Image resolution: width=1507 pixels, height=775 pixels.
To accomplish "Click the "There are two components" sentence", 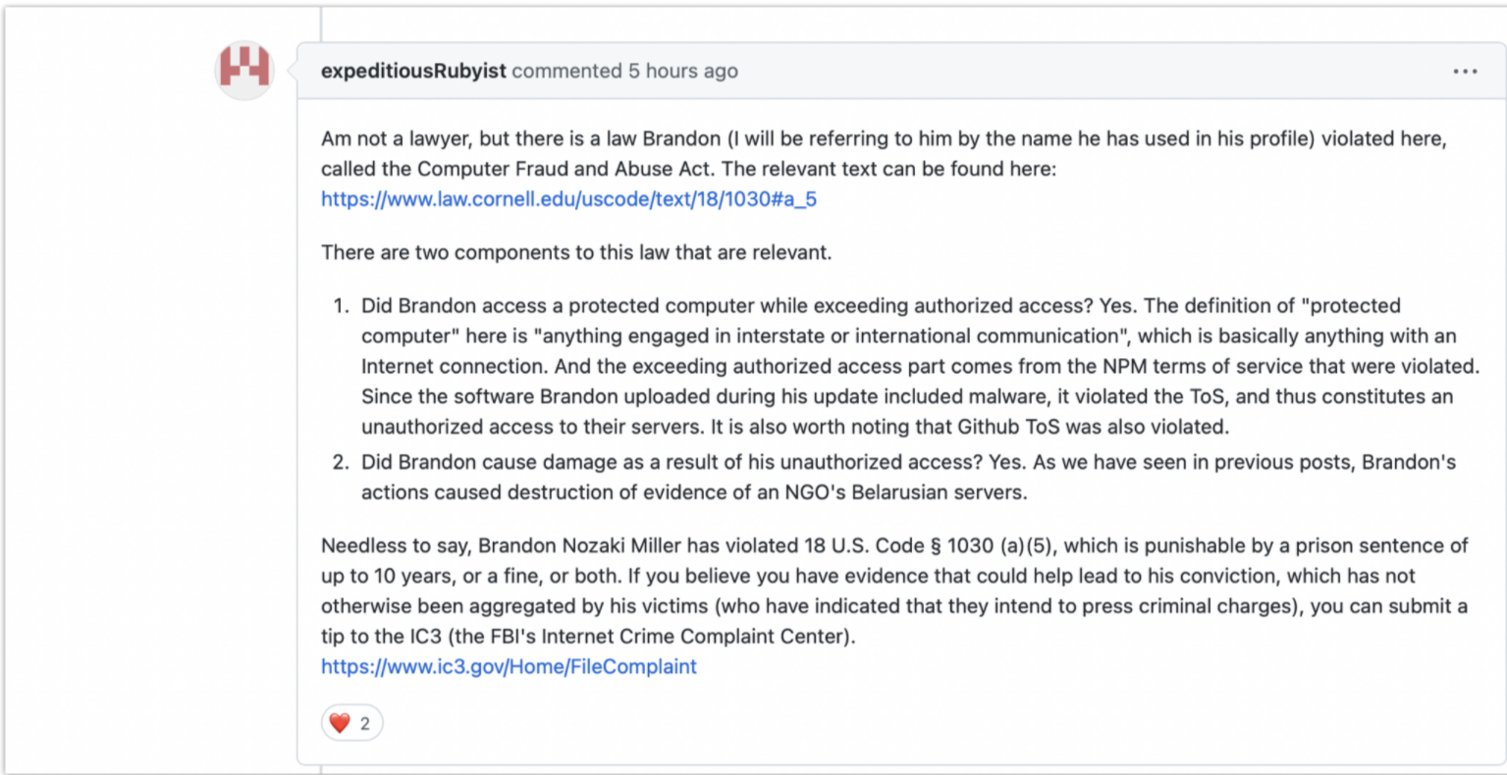I will coord(576,252).
